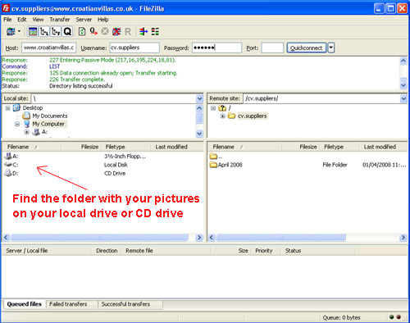Image resolution: width=410 pixels, height=323 pixels.
Task: Select My Documents in local tree
Action: tap(50, 116)
